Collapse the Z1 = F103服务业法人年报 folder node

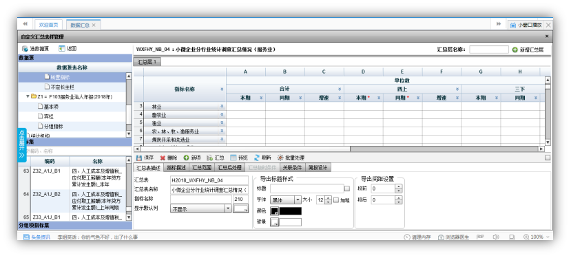(x=28, y=97)
